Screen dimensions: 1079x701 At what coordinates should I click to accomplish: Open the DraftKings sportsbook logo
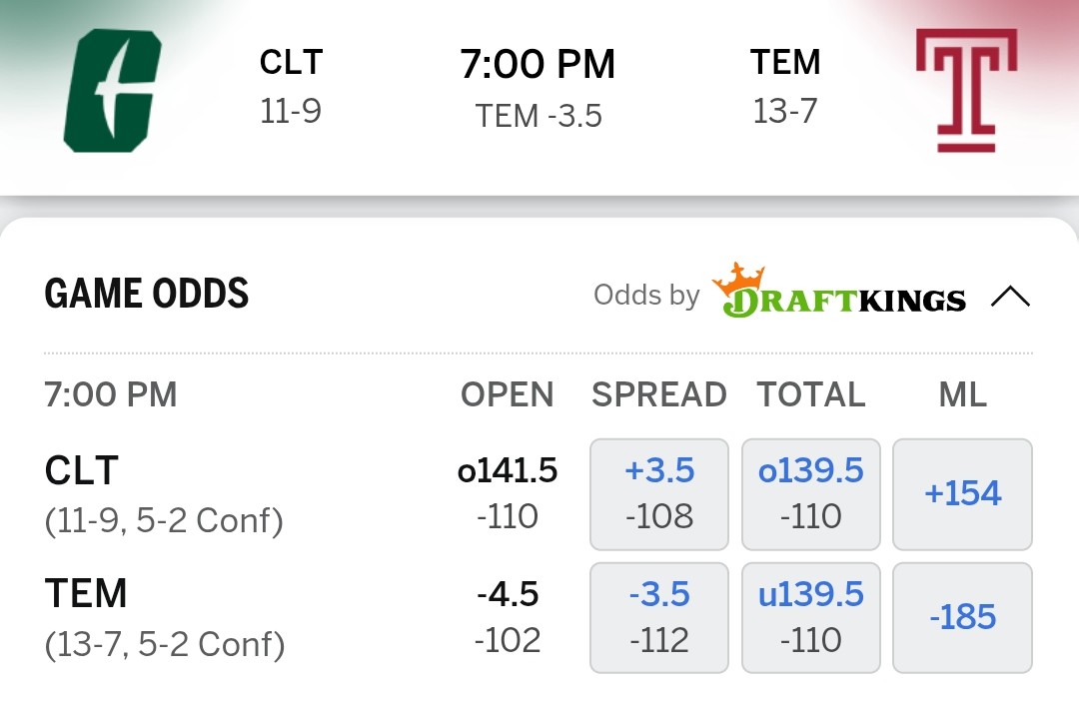tap(839, 293)
